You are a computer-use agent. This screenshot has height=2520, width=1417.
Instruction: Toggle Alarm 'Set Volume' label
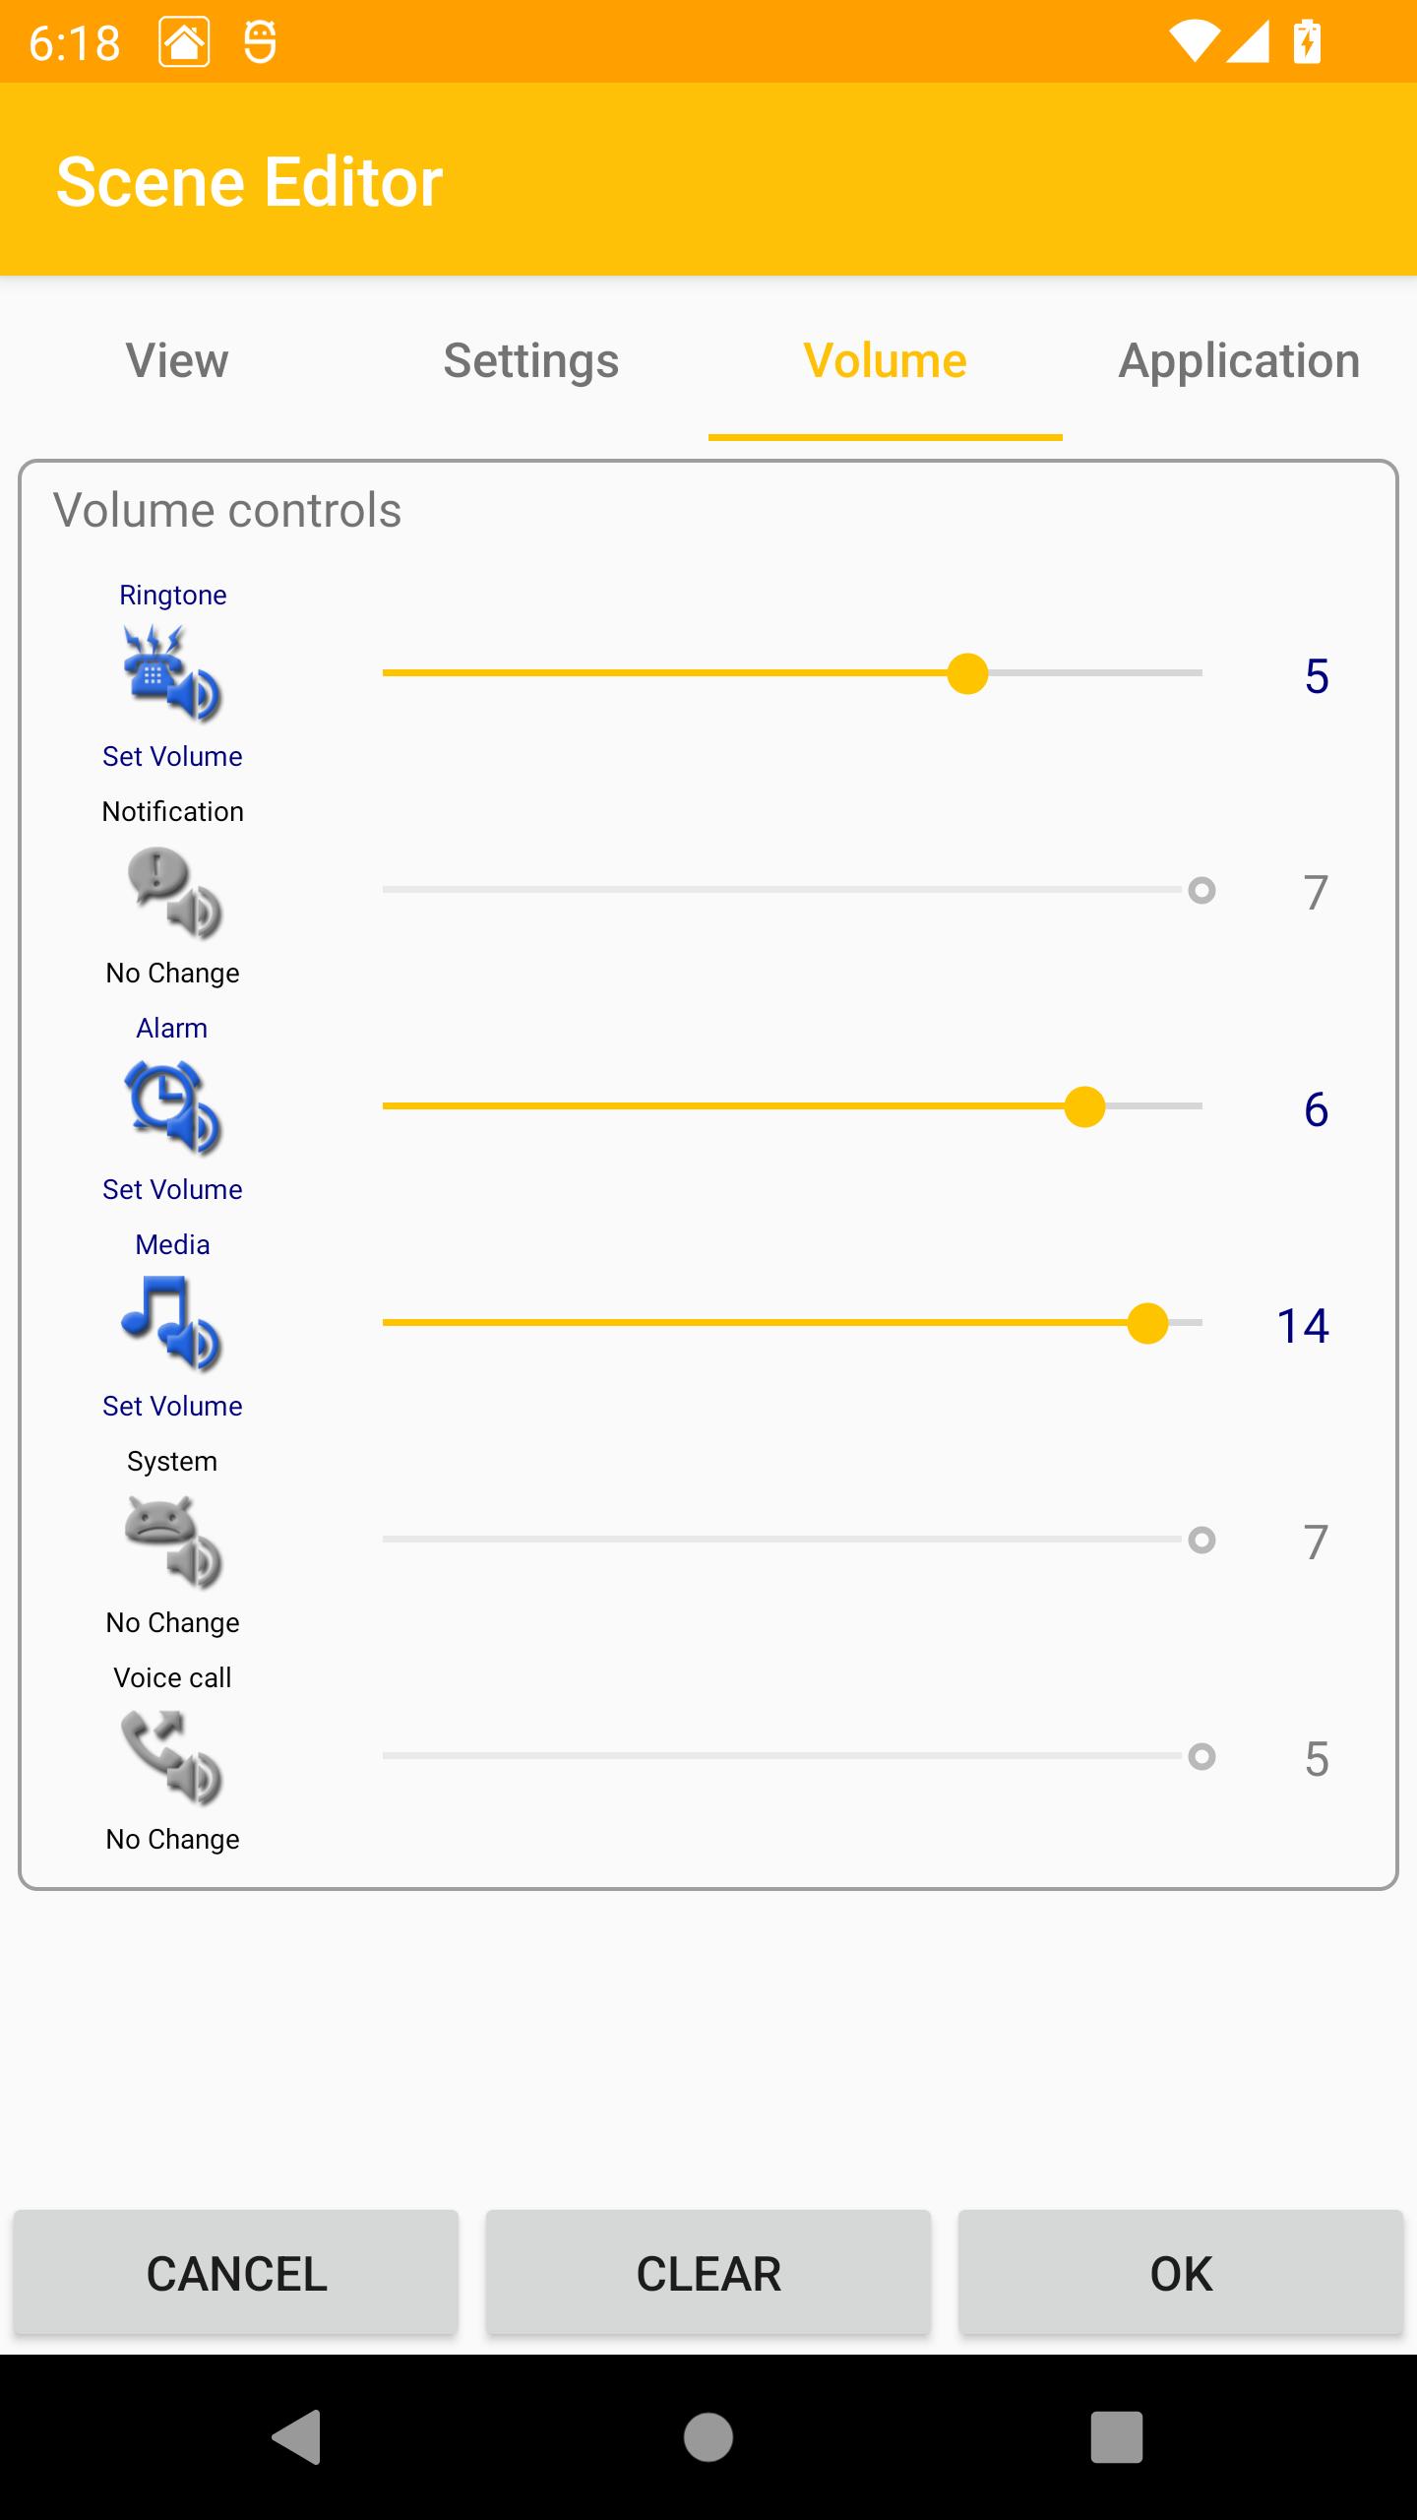pyautogui.click(x=172, y=1189)
